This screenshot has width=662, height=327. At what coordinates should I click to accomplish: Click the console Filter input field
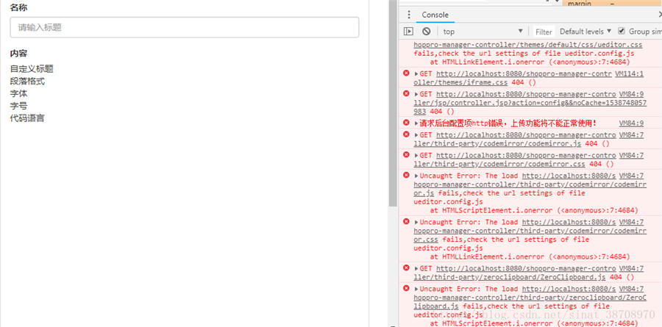coord(544,32)
